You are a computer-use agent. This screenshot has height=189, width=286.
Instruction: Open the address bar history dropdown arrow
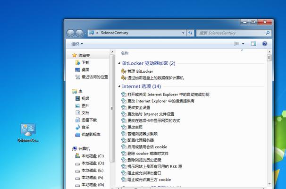pos(183,33)
